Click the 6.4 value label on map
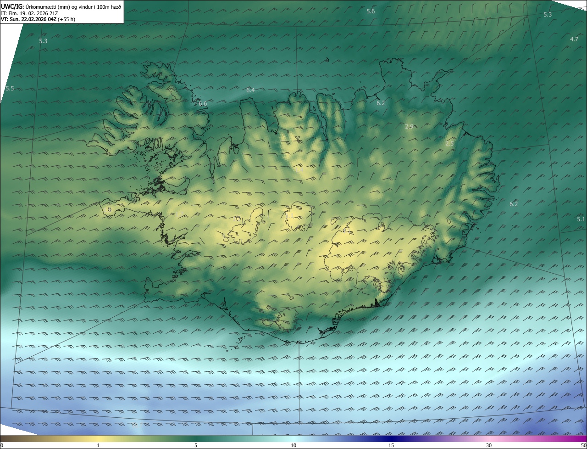 click(250, 90)
